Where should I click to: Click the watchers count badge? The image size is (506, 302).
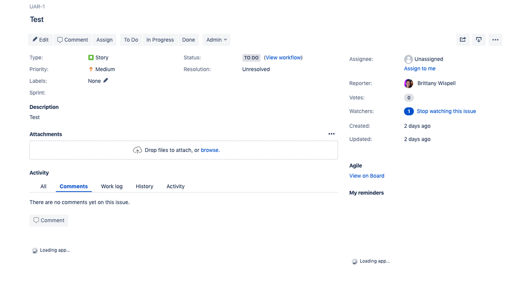pyautogui.click(x=409, y=111)
